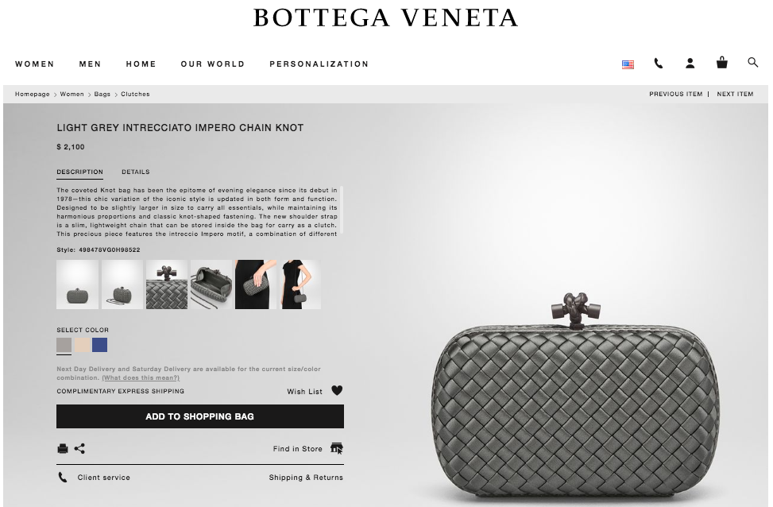Click the Wish List heart icon
The width and height of the screenshot is (773, 507).
337,391
